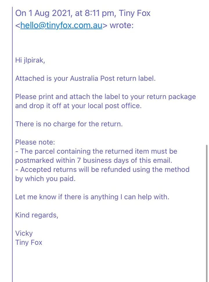Tap the 'On 1 Aug 2021' header line
Image resolution: width=209 pixels, height=282 pixels.
pos(83,13)
